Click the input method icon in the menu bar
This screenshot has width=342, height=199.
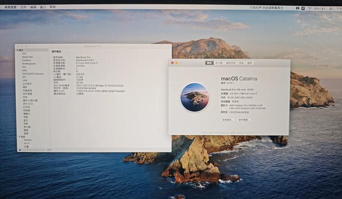coord(303,8)
